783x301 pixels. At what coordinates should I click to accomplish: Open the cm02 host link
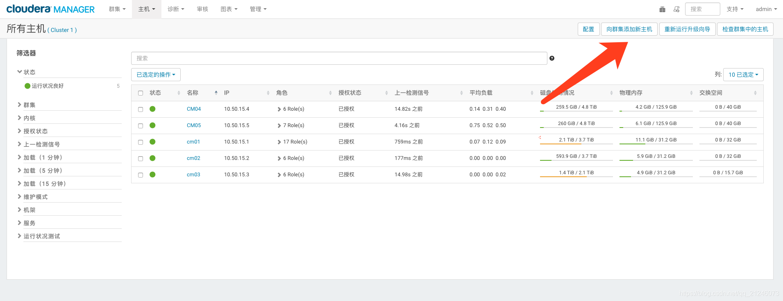[x=193, y=158]
